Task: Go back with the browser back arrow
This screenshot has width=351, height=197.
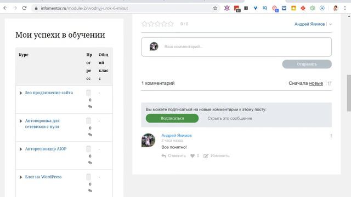Action: point(5,8)
